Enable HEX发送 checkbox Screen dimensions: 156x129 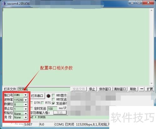[x=53, y=99]
